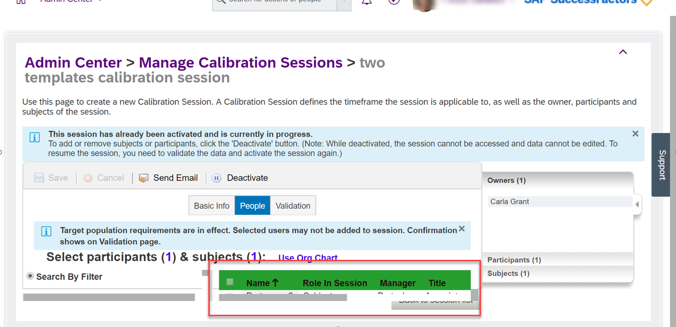Click the Deactivate pause icon
676x327 pixels.
tap(217, 178)
